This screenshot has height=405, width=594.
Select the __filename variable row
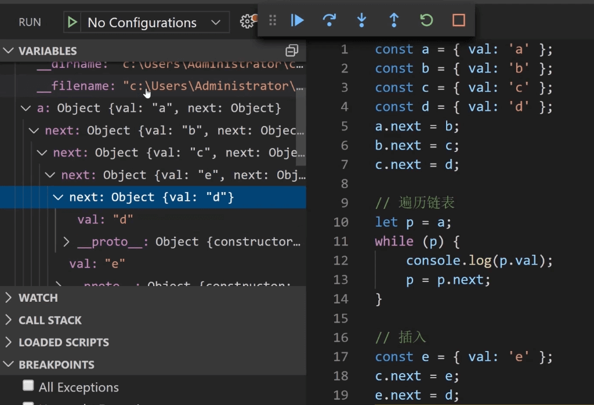[x=153, y=86]
